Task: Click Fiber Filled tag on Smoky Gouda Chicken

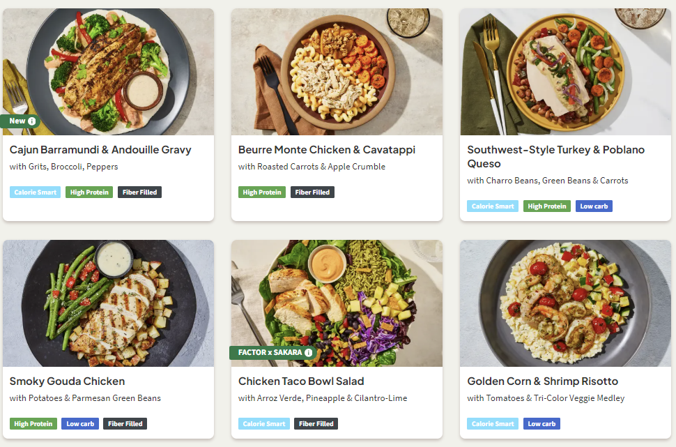Action: tap(125, 424)
